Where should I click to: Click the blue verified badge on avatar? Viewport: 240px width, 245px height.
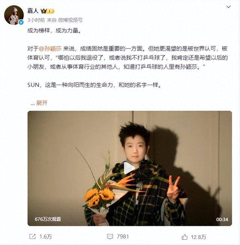(x=21, y=22)
